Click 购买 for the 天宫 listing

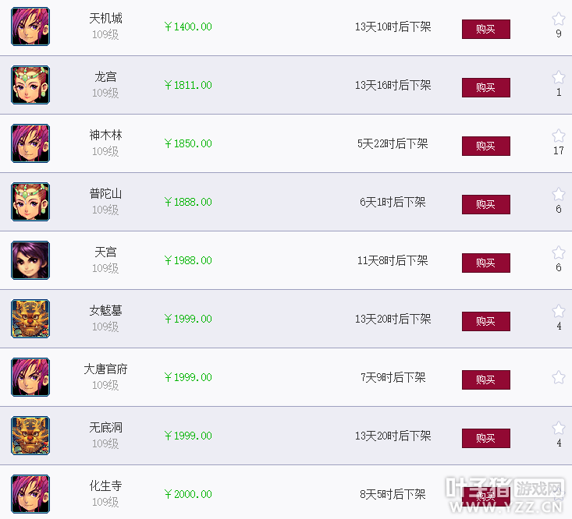click(x=486, y=263)
